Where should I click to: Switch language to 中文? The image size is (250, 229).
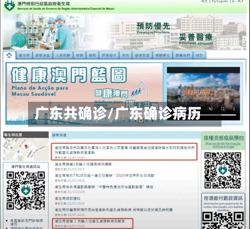(204, 1)
